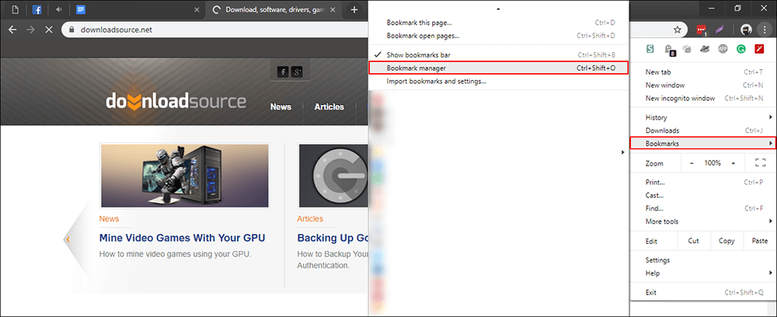The height and width of the screenshot is (317, 777).
Task: Decrease zoom with minus button
Action: 692,163
